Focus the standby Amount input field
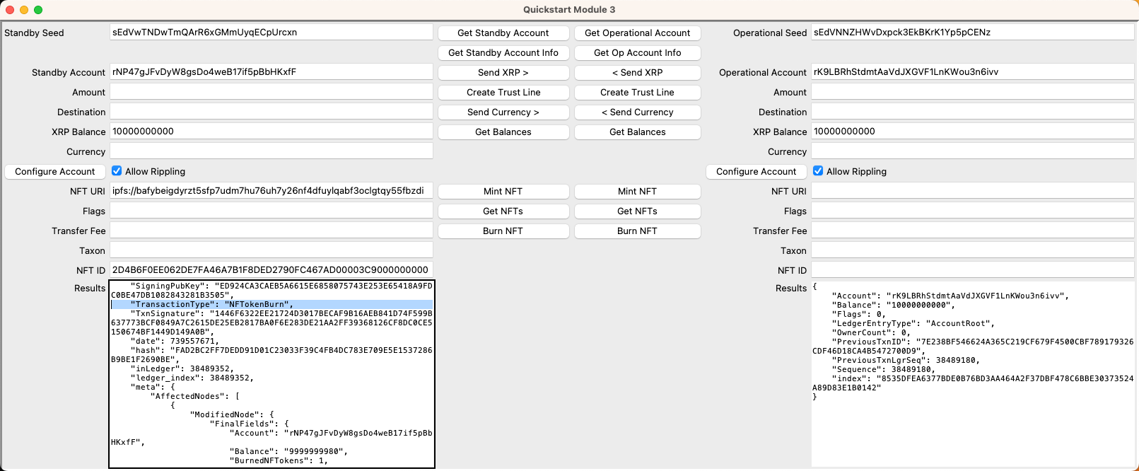This screenshot has width=1139, height=471. pyautogui.click(x=271, y=92)
